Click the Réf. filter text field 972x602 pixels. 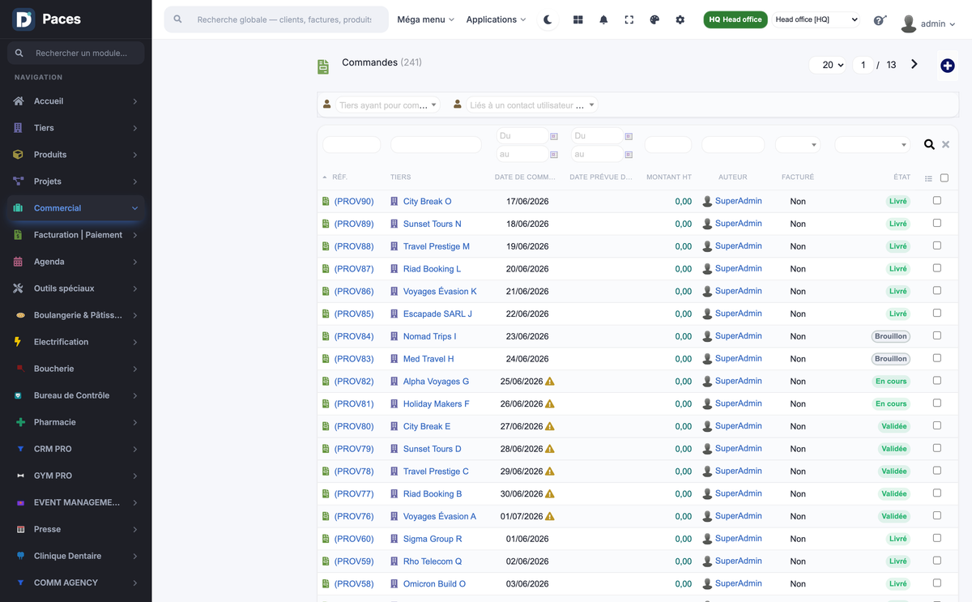click(352, 145)
